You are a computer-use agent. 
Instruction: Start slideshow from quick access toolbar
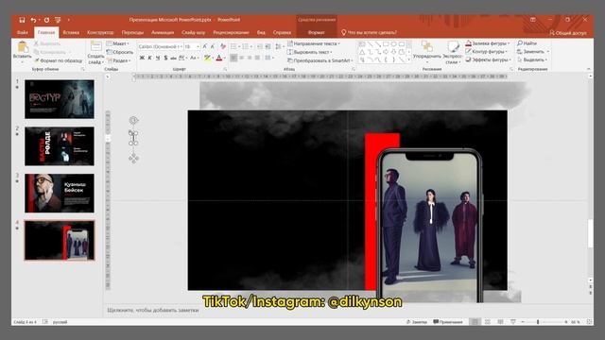pyautogui.click(x=58, y=20)
